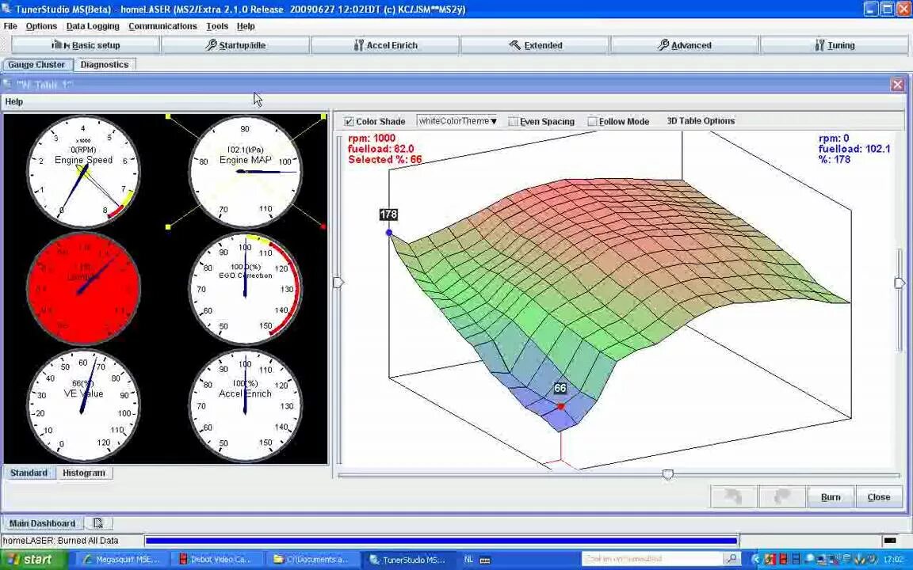Close the VE Table 1 window
This screenshot has height=570, width=913.
pyautogui.click(x=897, y=85)
